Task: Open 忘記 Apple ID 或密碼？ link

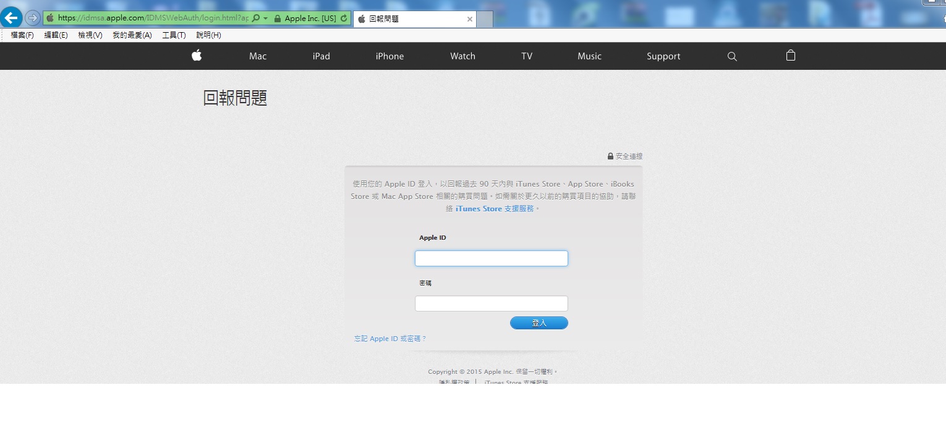Action: [390, 339]
